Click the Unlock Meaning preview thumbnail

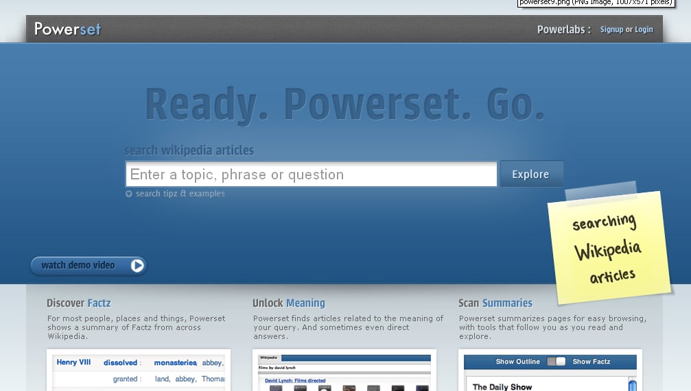point(344,372)
